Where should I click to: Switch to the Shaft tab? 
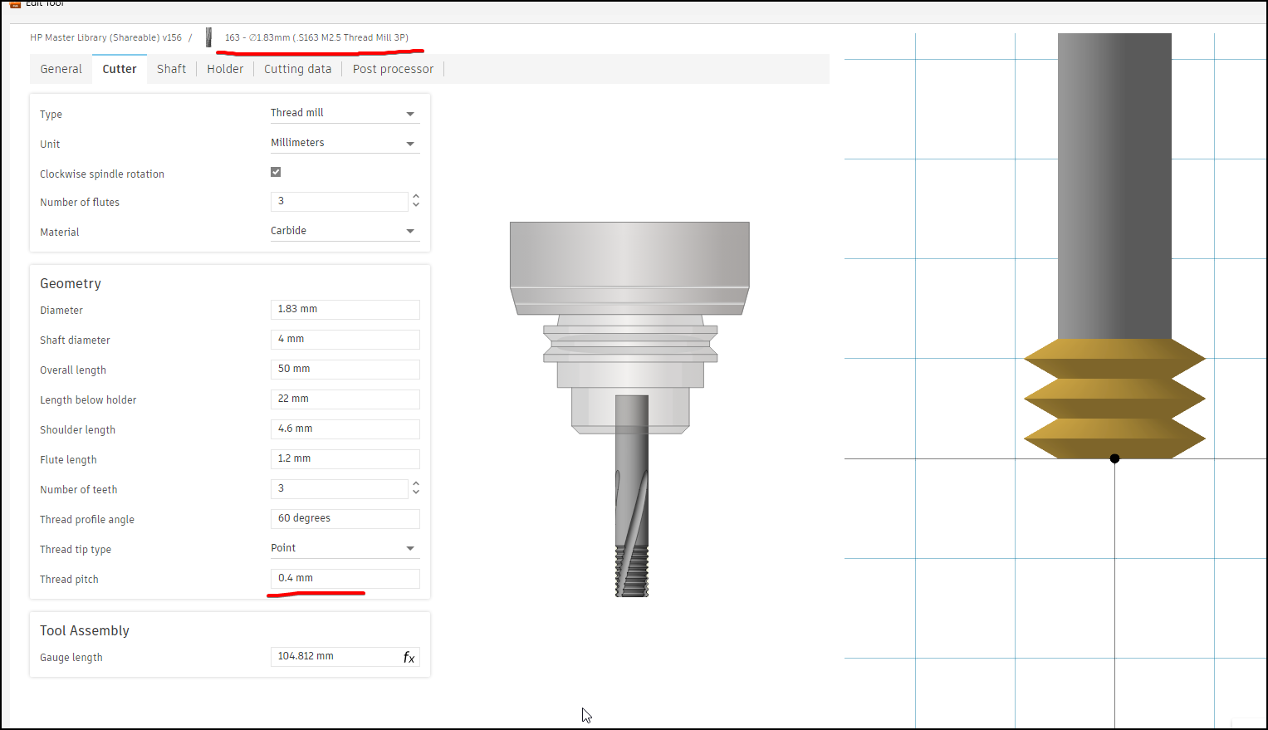click(x=171, y=69)
